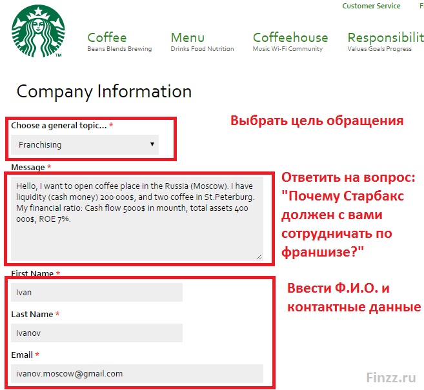Click the Message field label
424x390 pixels.
(28, 168)
